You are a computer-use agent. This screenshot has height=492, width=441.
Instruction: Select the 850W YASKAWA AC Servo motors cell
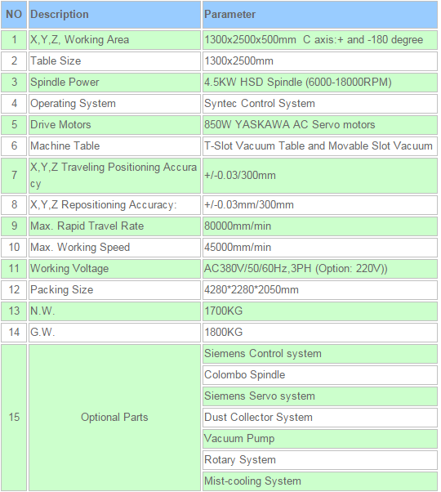click(319, 124)
